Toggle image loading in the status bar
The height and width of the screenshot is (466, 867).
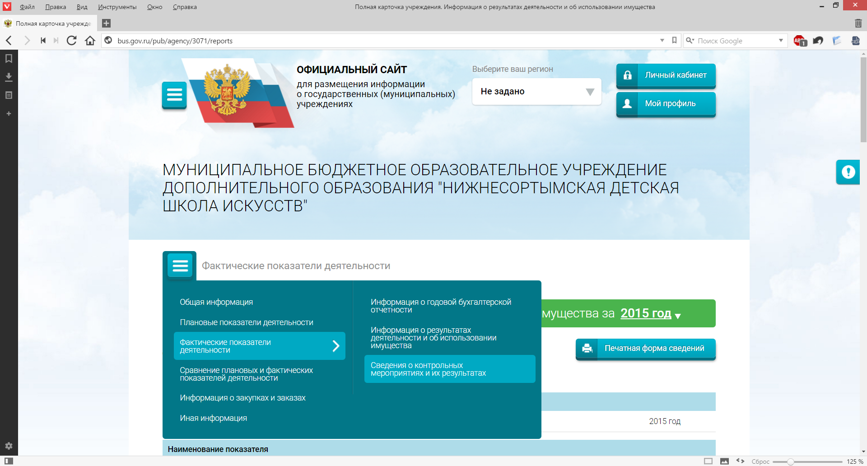pyautogui.click(x=724, y=461)
